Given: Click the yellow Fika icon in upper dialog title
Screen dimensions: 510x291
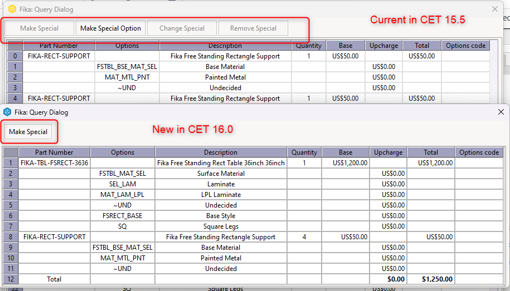Looking at the screenshot, I should click(x=12, y=9).
